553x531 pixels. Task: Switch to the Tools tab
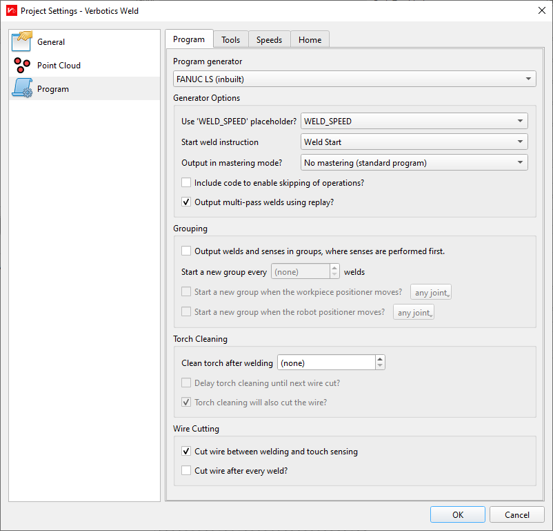point(231,39)
